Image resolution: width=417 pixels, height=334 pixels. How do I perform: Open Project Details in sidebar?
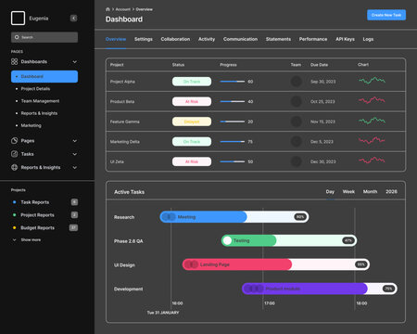point(35,89)
